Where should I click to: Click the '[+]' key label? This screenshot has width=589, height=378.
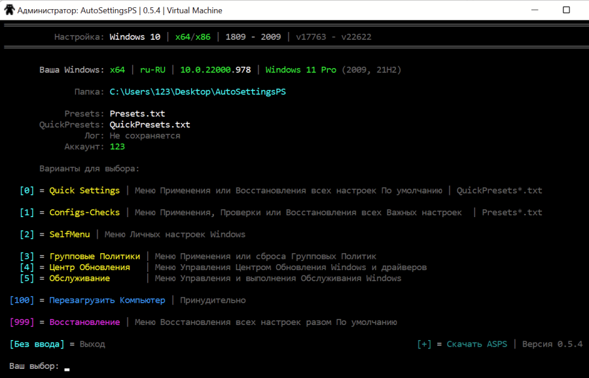tap(424, 344)
